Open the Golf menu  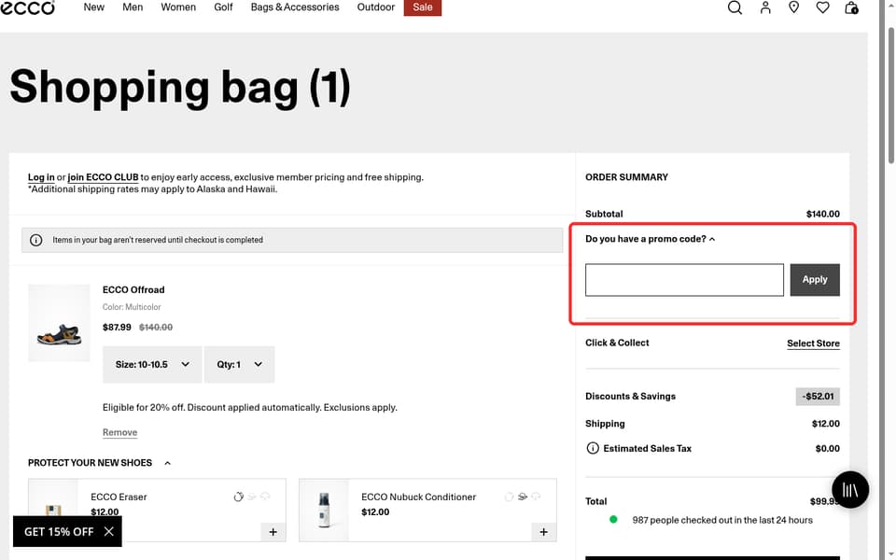(223, 7)
